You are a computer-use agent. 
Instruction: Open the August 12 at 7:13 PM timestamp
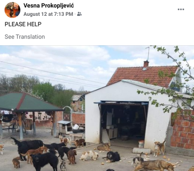(x=48, y=14)
